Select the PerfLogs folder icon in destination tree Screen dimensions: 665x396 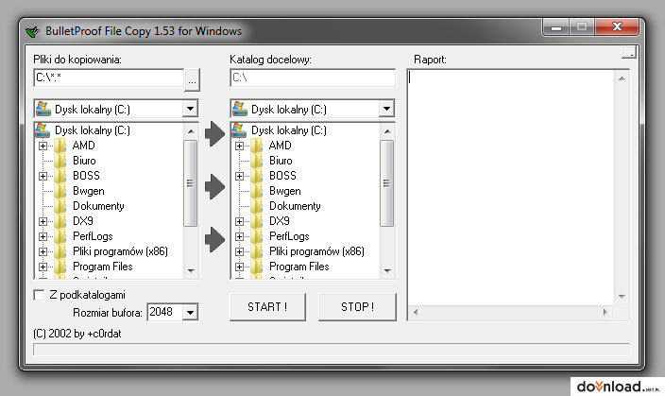(256, 236)
